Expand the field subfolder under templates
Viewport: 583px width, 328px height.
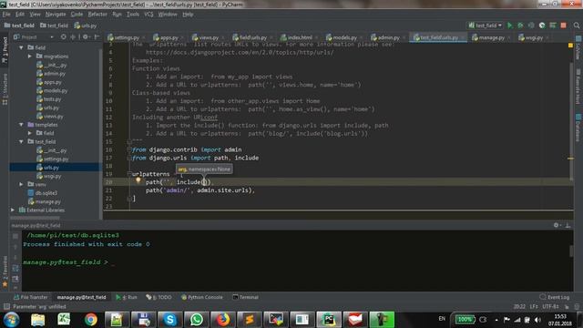point(30,133)
